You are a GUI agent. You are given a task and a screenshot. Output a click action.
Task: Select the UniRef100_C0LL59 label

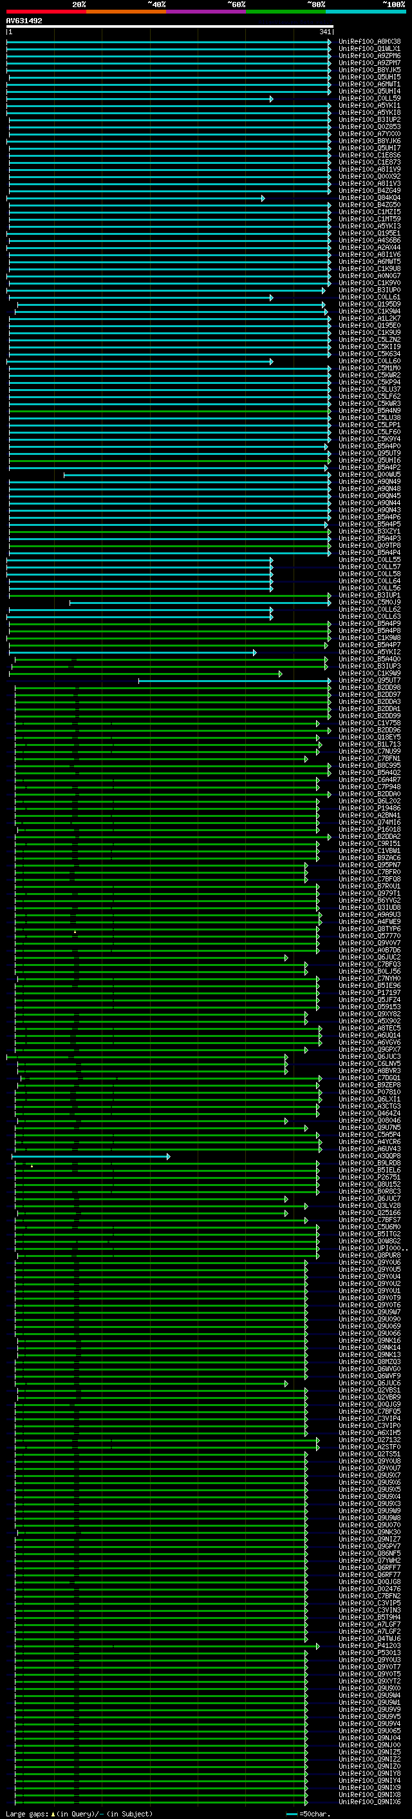tap(370, 99)
